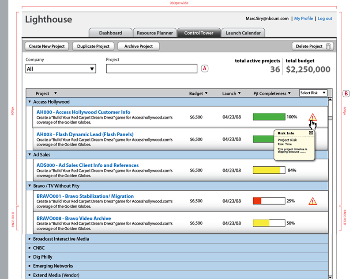
Task: Click the Create New Project button
Action: click(x=47, y=46)
